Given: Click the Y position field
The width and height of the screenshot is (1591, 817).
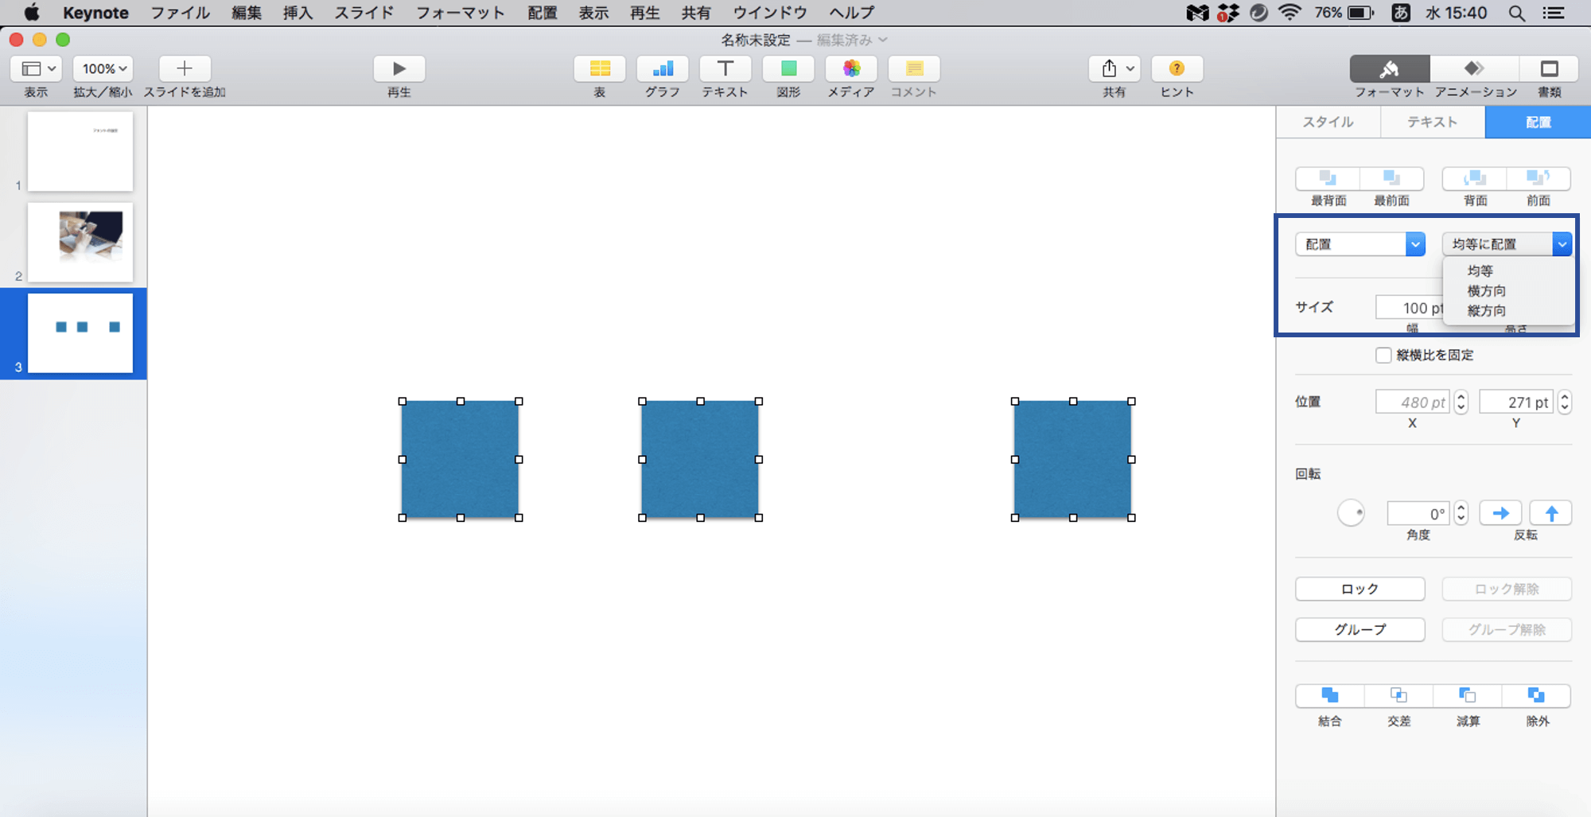Looking at the screenshot, I should pyautogui.click(x=1516, y=403).
